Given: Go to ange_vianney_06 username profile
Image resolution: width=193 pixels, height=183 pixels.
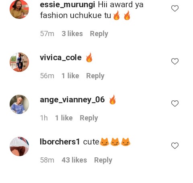Looking at the screenshot, I should (x=72, y=100).
